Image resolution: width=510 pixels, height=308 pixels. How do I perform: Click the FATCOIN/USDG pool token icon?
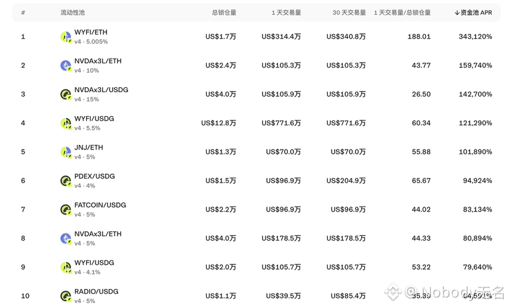[66, 210]
